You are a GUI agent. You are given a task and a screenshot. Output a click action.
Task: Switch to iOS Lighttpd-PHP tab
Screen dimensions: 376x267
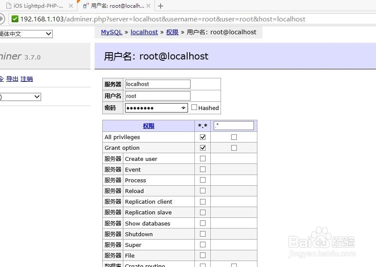tap(38, 6)
